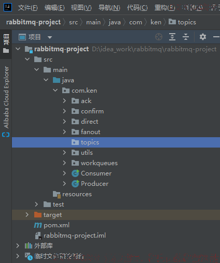Expand the target folder

coord(27,215)
